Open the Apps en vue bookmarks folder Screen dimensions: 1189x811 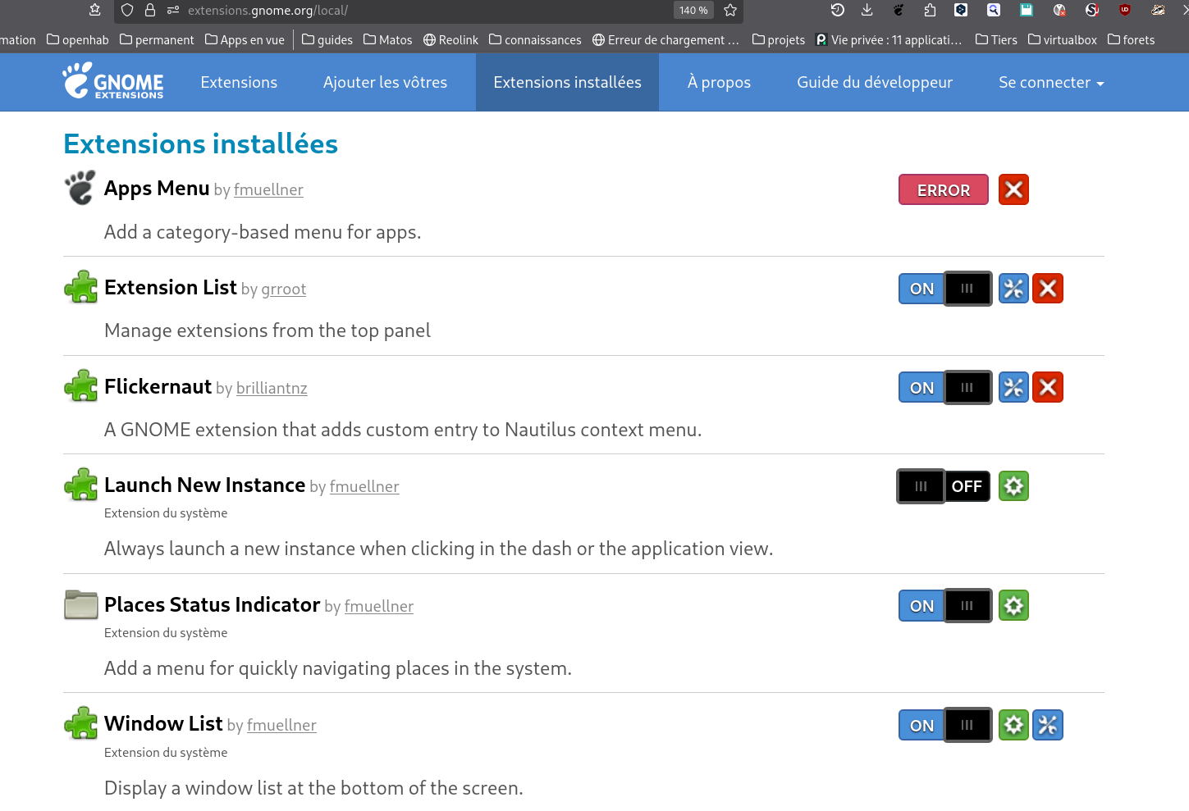tap(245, 39)
